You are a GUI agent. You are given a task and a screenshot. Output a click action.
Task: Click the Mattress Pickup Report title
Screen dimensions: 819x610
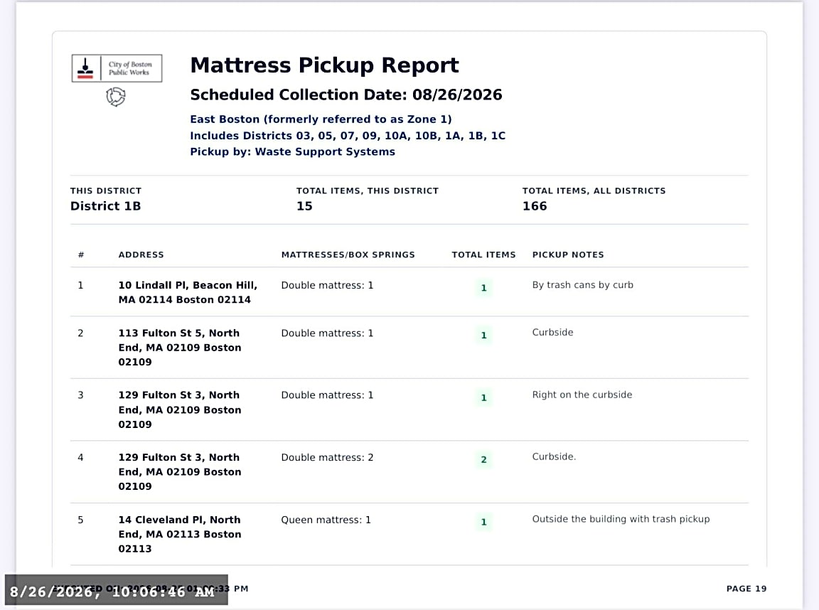tap(324, 65)
